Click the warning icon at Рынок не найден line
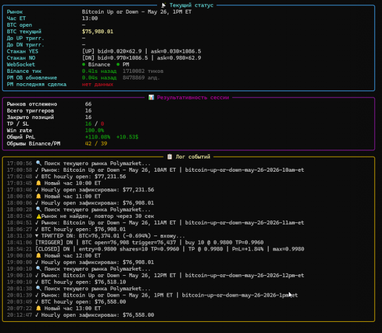382x333 pixels. (x=38, y=216)
